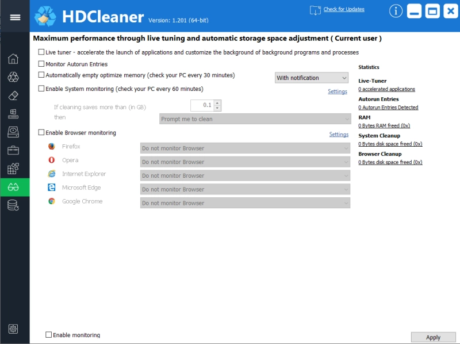Open Firefox monitoring dropdown
This screenshot has height=344, width=460.
click(x=245, y=148)
